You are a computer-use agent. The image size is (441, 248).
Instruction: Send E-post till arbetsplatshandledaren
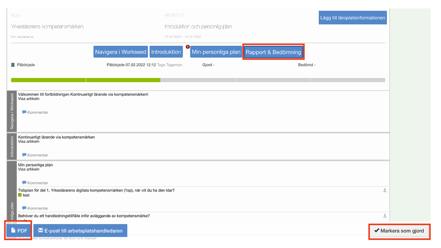click(80, 230)
